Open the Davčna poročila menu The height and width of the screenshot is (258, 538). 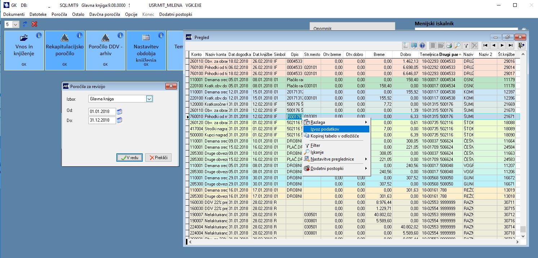pos(105,14)
